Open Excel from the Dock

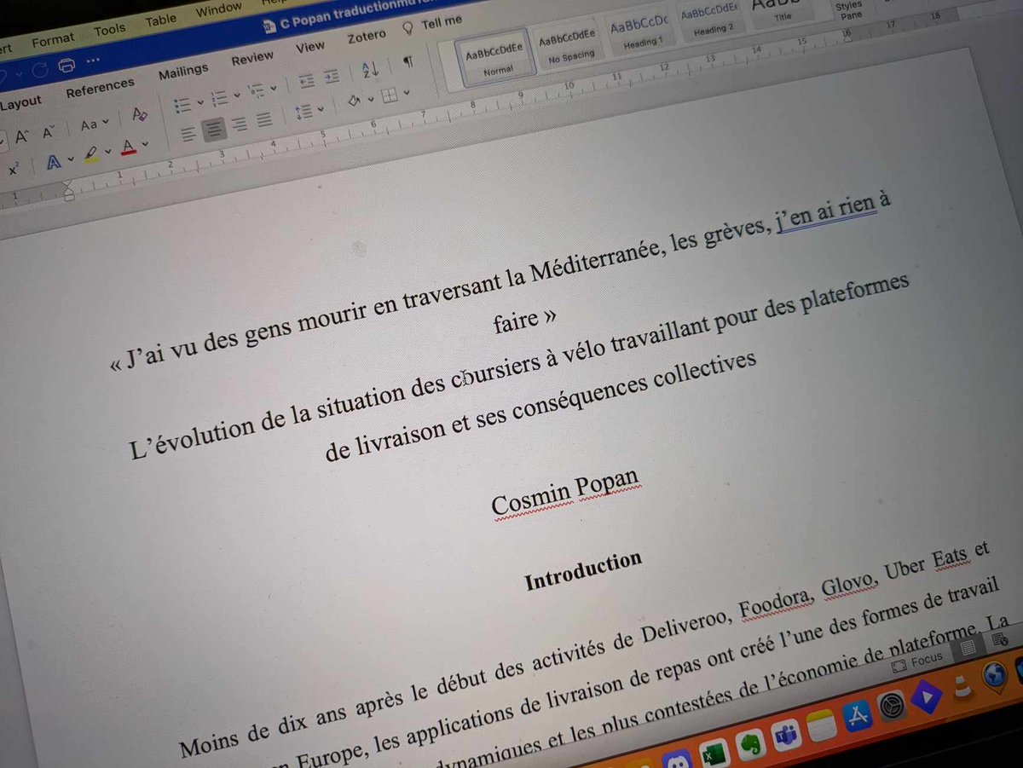click(714, 754)
